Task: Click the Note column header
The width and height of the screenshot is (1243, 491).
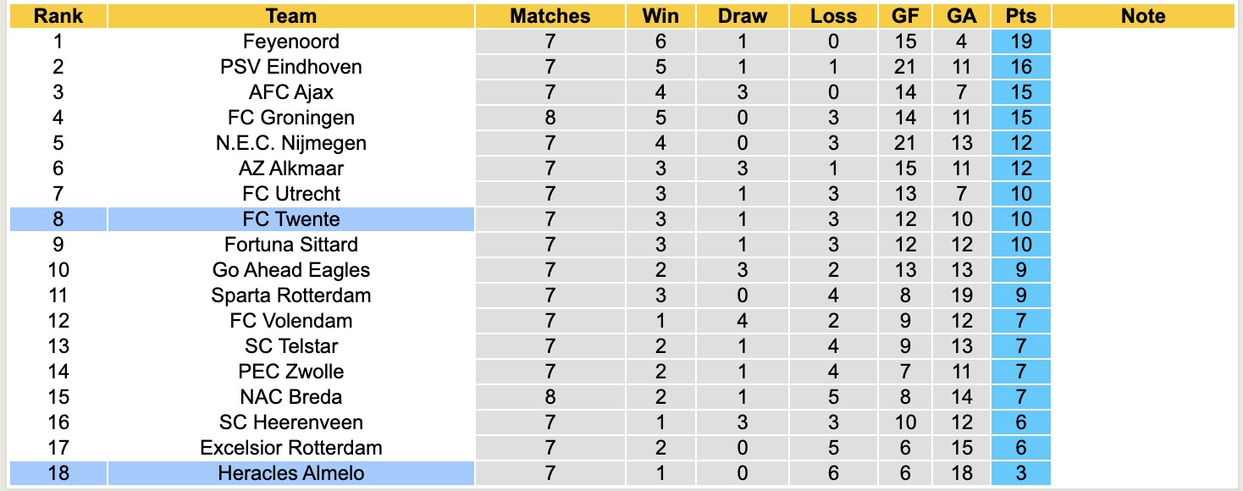Action: tap(1143, 16)
